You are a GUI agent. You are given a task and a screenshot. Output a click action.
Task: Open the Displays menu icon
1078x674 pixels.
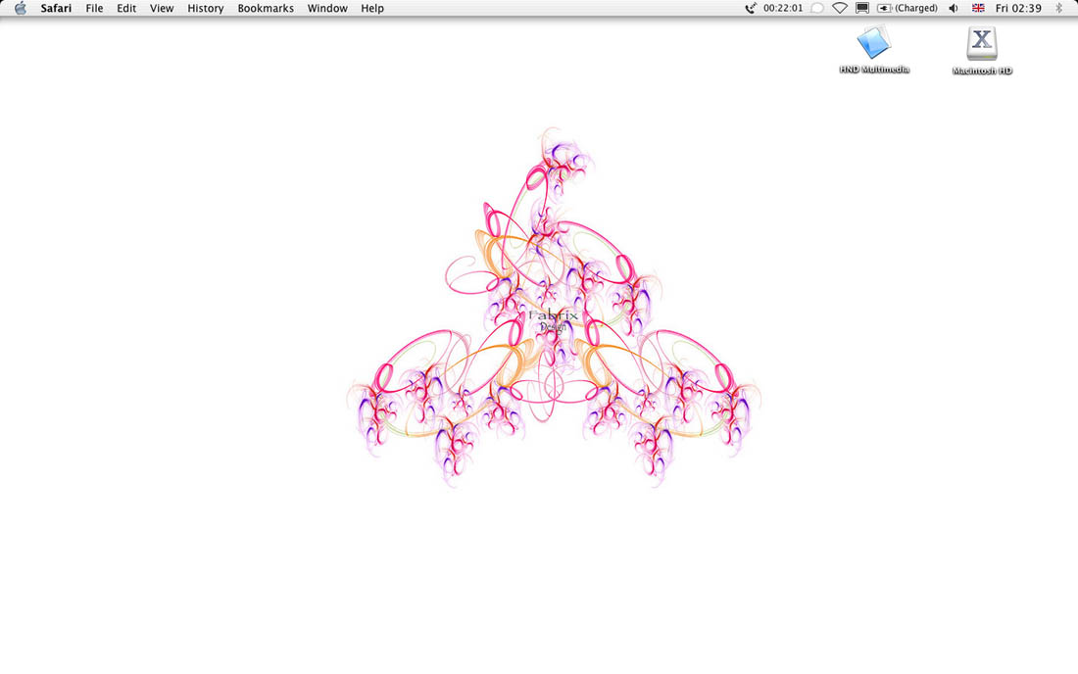pyautogui.click(x=862, y=8)
